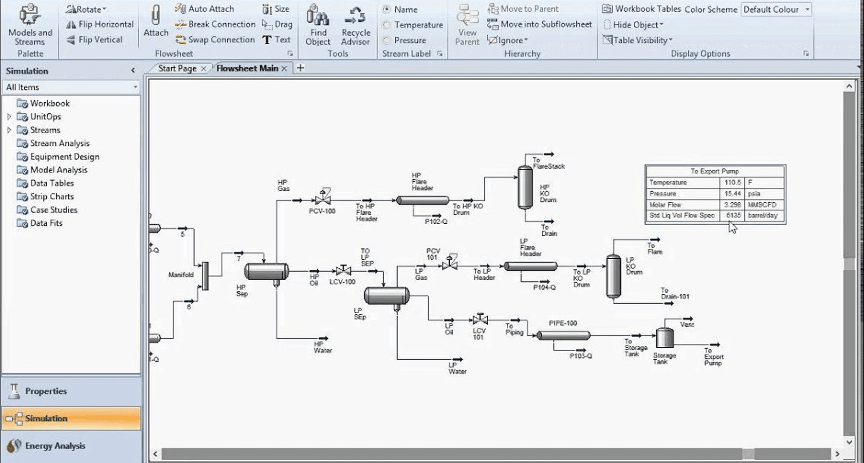Open the Simulation environment
The width and height of the screenshot is (864, 463).
[x=71, y=418]
